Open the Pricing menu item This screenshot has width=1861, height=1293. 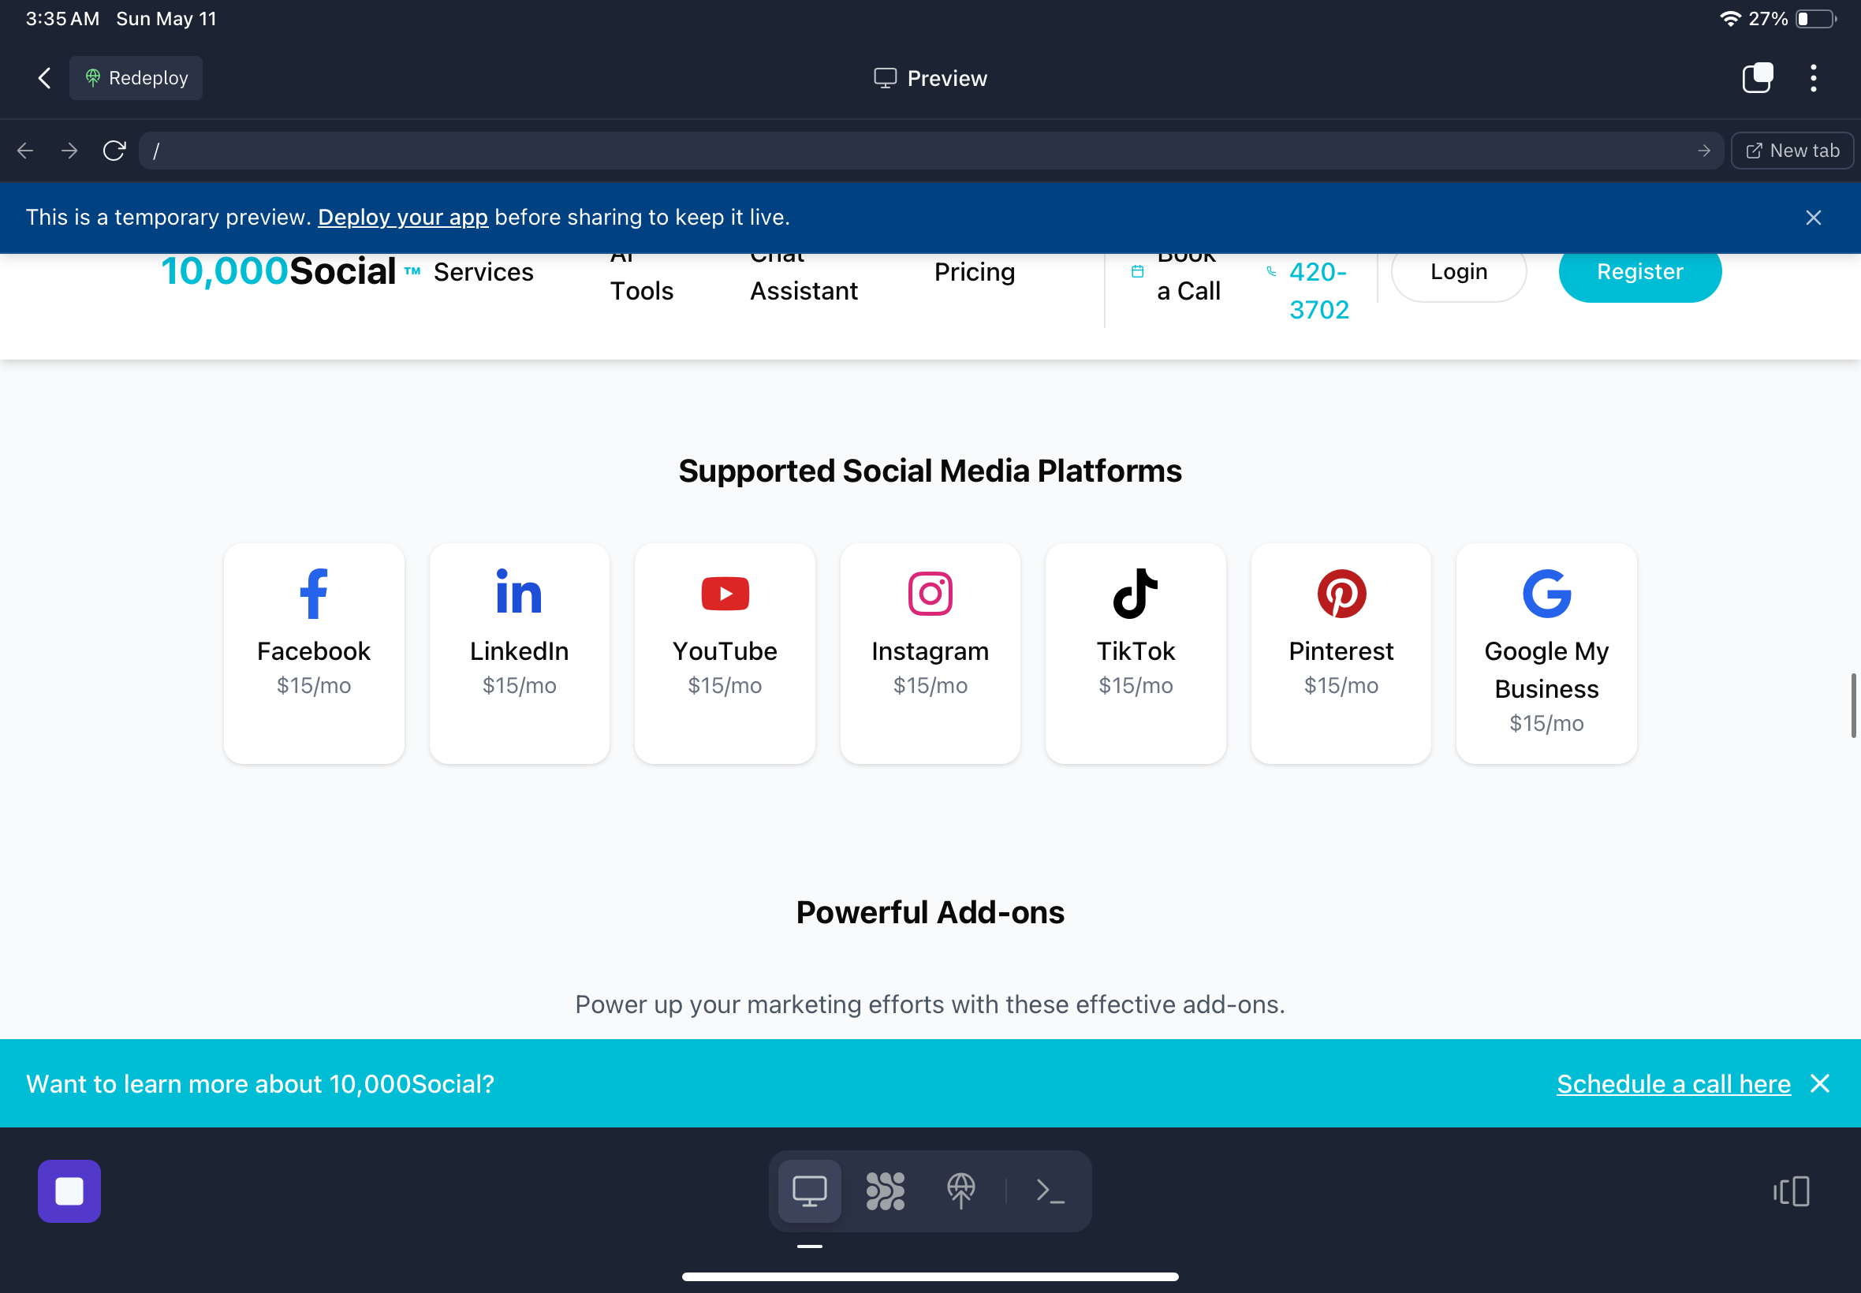[x=975, y=272]
